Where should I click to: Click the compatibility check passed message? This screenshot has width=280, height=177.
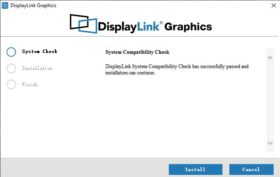click(177, 69)
